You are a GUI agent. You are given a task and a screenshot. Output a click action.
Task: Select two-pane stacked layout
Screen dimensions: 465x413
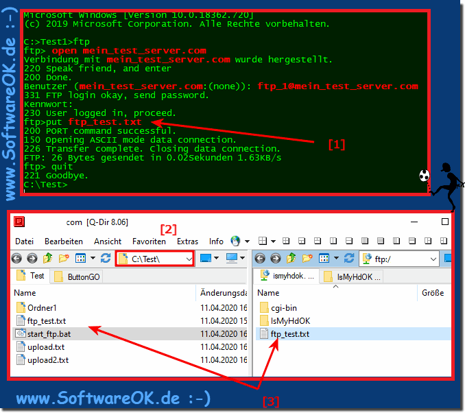(x=349, y=241)
